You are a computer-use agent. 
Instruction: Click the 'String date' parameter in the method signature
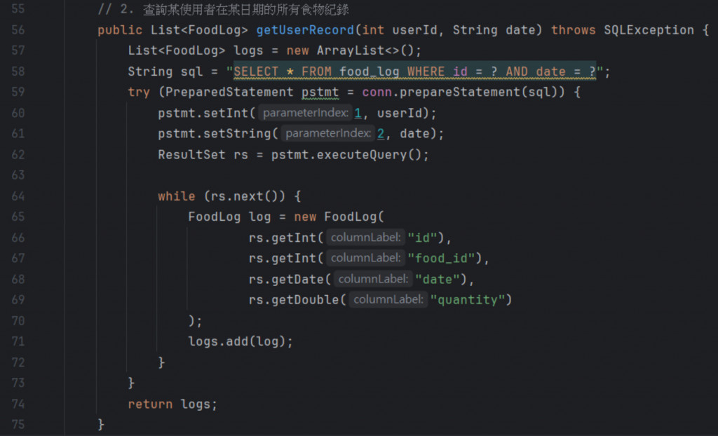[x=494, y=30]
